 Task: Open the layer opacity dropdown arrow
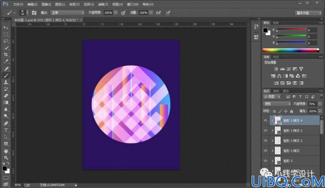[320, 104]
